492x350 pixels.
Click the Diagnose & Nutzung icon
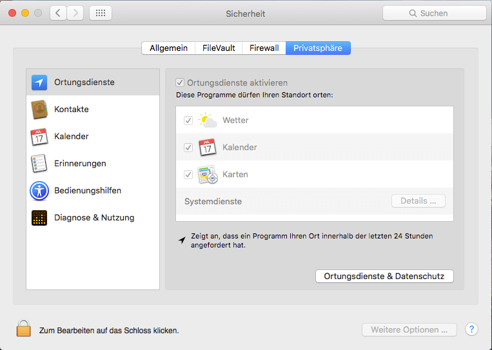(39, 218)
